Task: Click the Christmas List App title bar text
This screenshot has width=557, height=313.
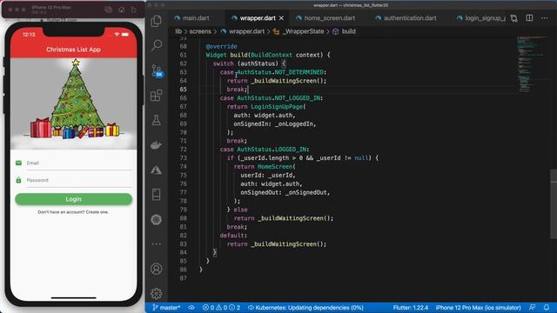Action: (x=73, y=50)
